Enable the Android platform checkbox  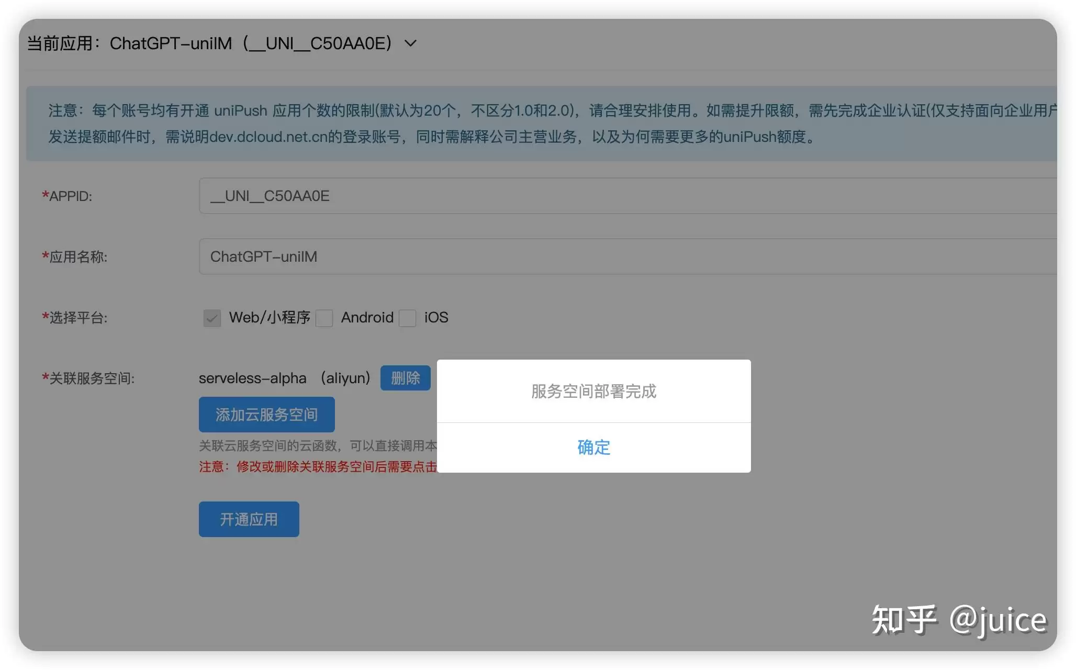324,318
